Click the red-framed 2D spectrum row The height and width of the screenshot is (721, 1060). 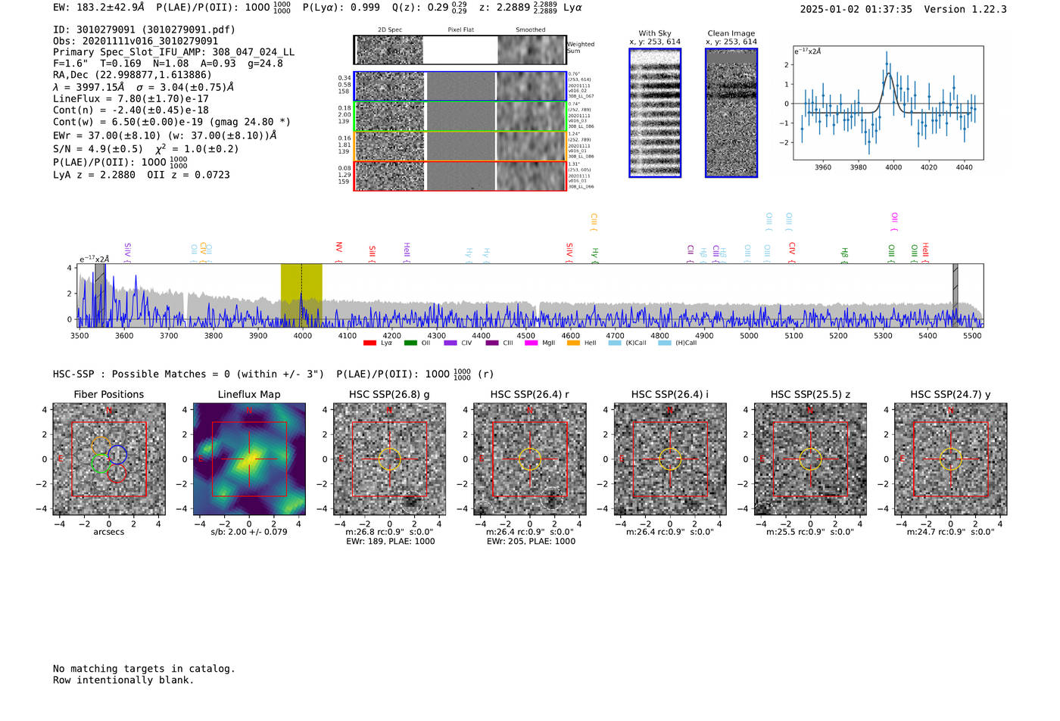tap(460, 176)
